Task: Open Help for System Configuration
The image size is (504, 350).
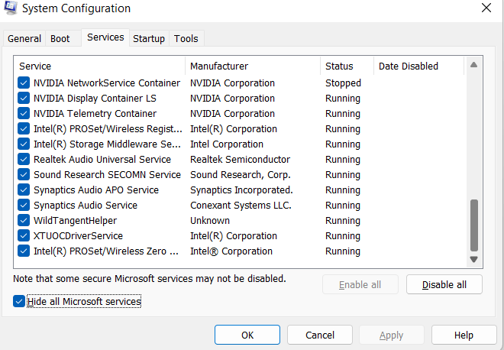Action: [x=464, y=335]
